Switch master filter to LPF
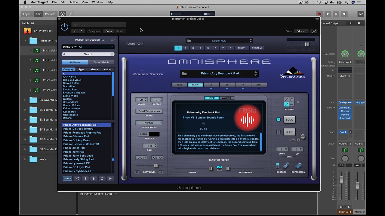This screenshot has width=385, height=216. click(220, 167)
